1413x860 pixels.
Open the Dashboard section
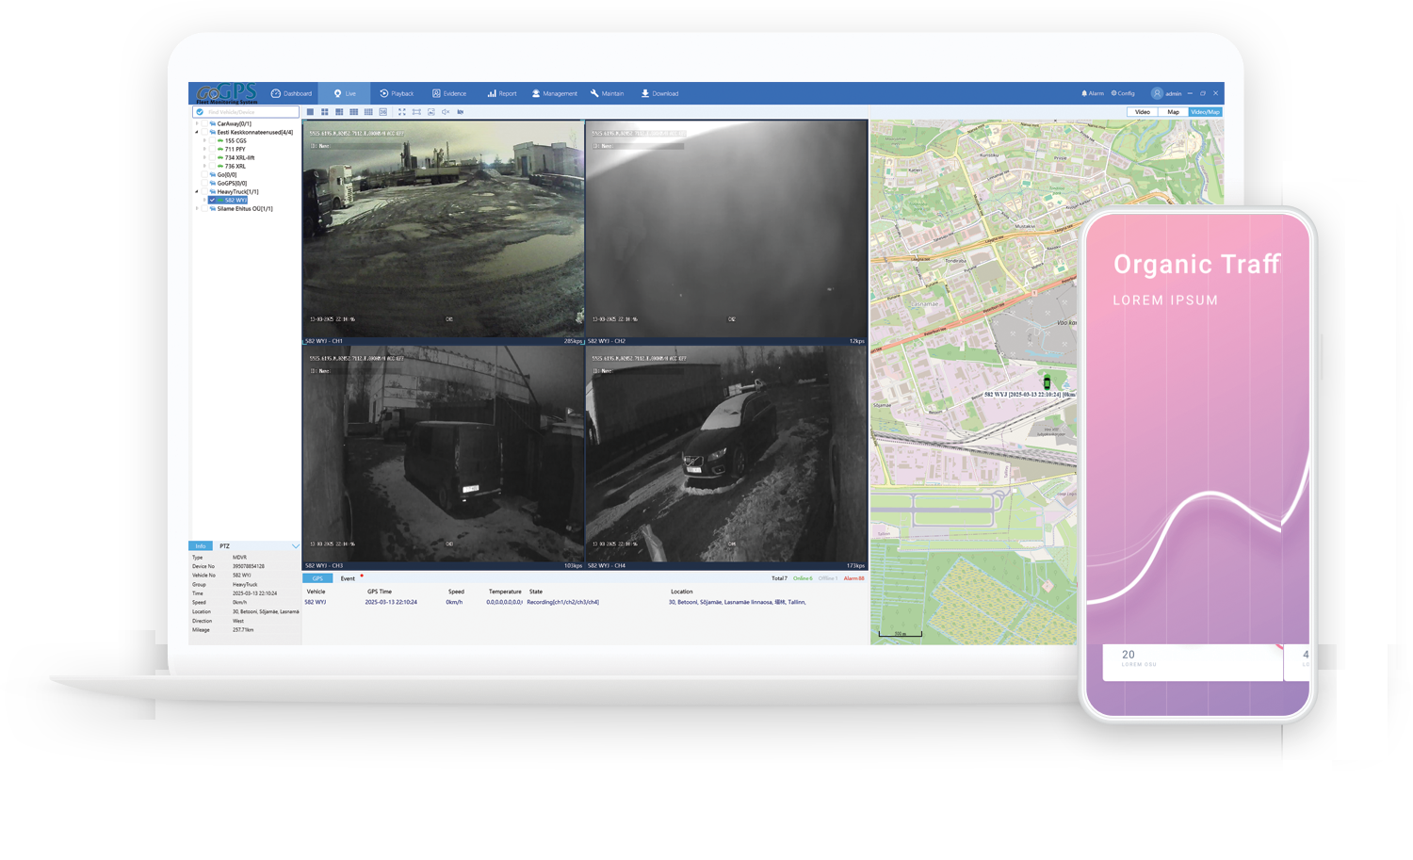pyautogui.click(x=291, y=93)
